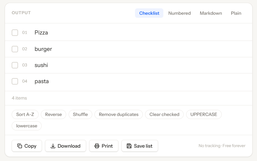257x161 pixels.
Task: Convert items to lowercase
Action: (27, 126)
